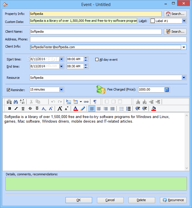Show paragraph marks pilcrow icon

pos(95,102)
